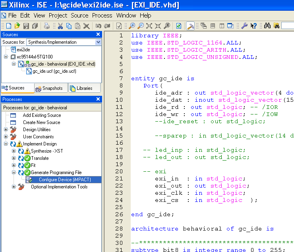Click the Cut scissors icon
Screen dimensions: 294x252
(x=60, y=26)
